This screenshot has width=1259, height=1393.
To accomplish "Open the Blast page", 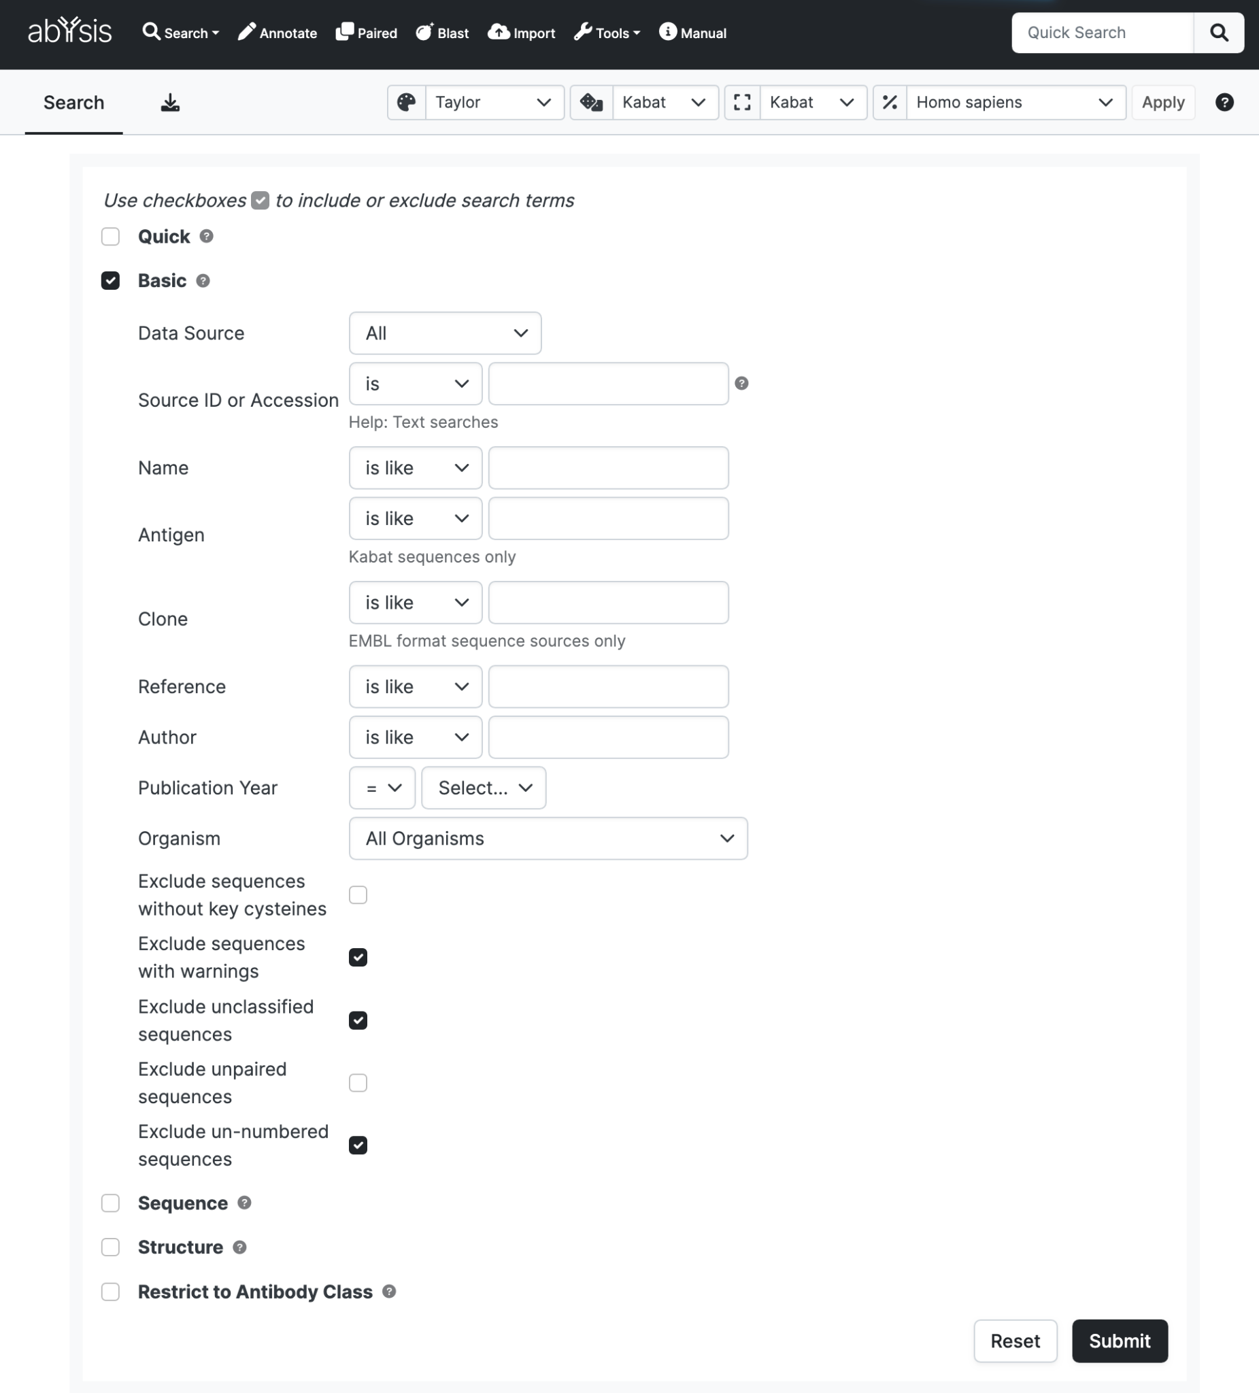I will pyautogui.click(x=442, y=33).
